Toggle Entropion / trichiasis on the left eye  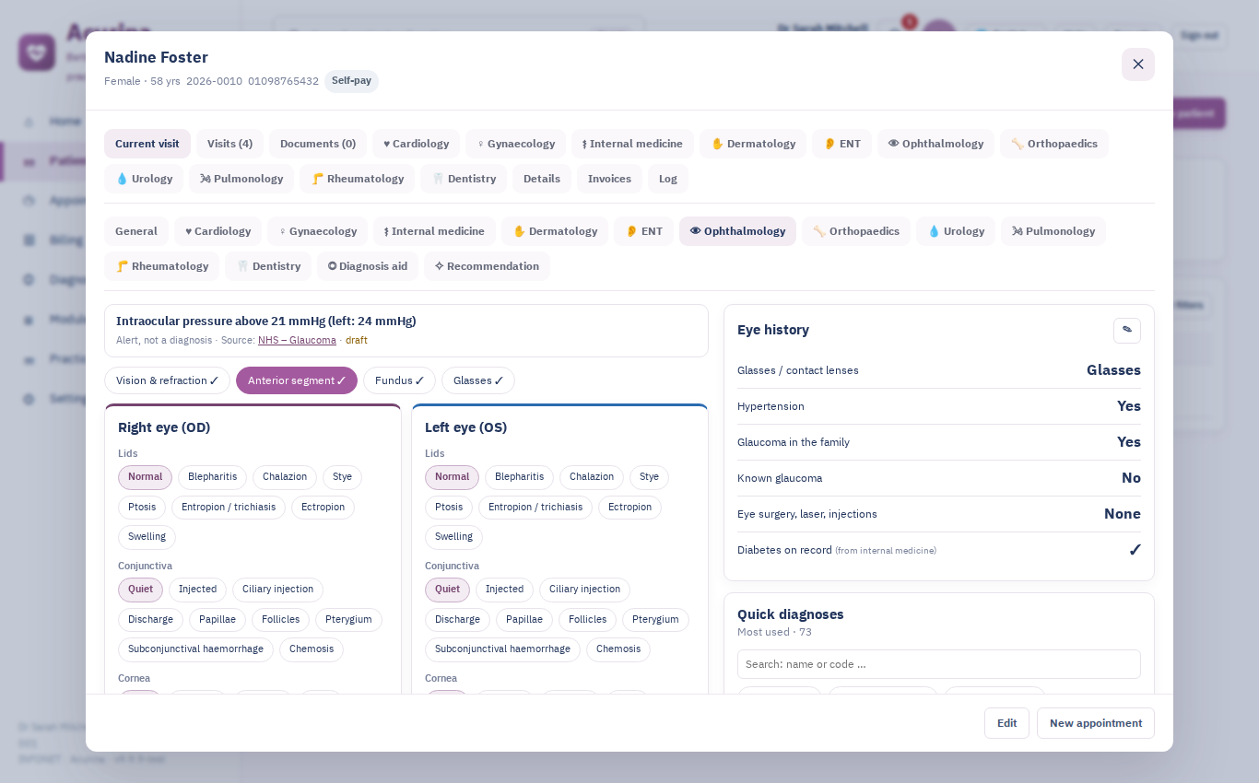click(535, 508)
